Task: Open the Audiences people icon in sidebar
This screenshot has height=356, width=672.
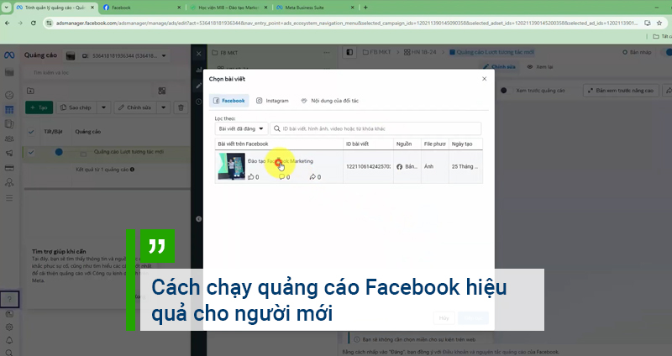Action: [9, 139]
